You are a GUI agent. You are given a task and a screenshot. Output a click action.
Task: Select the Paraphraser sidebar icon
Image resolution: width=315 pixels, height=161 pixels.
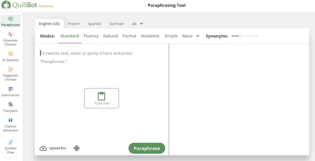click(x=11, y=19)
